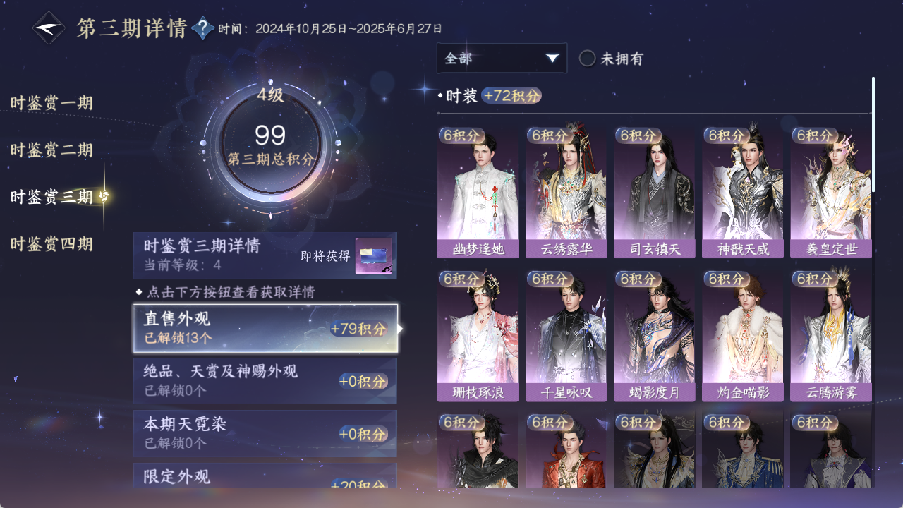The height and width of the screenshot is (508, 903).
Task: Click the dropdown arrow beside 全部
Action: pos(552,58)
